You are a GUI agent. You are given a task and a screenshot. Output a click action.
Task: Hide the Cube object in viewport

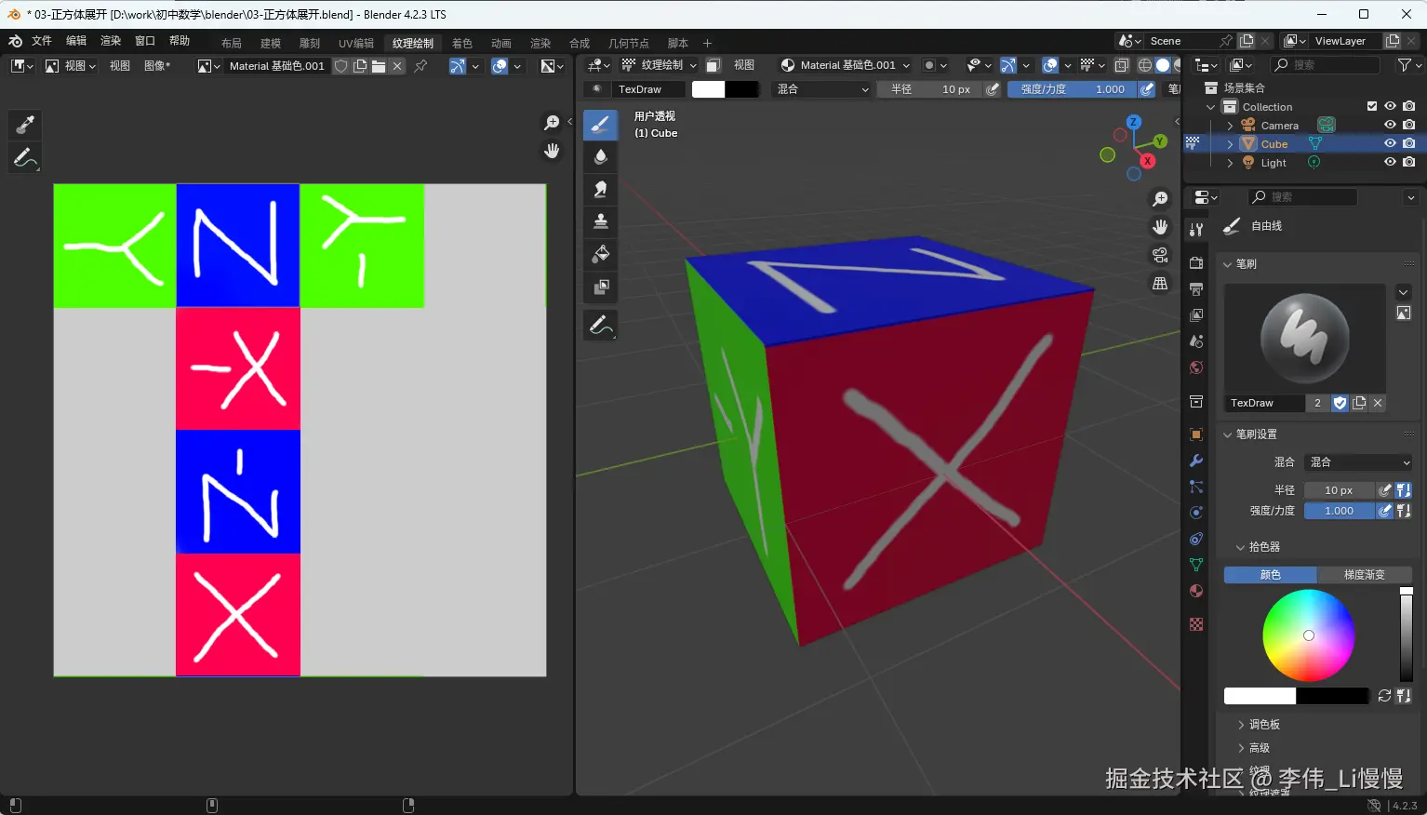(1390, 143)
